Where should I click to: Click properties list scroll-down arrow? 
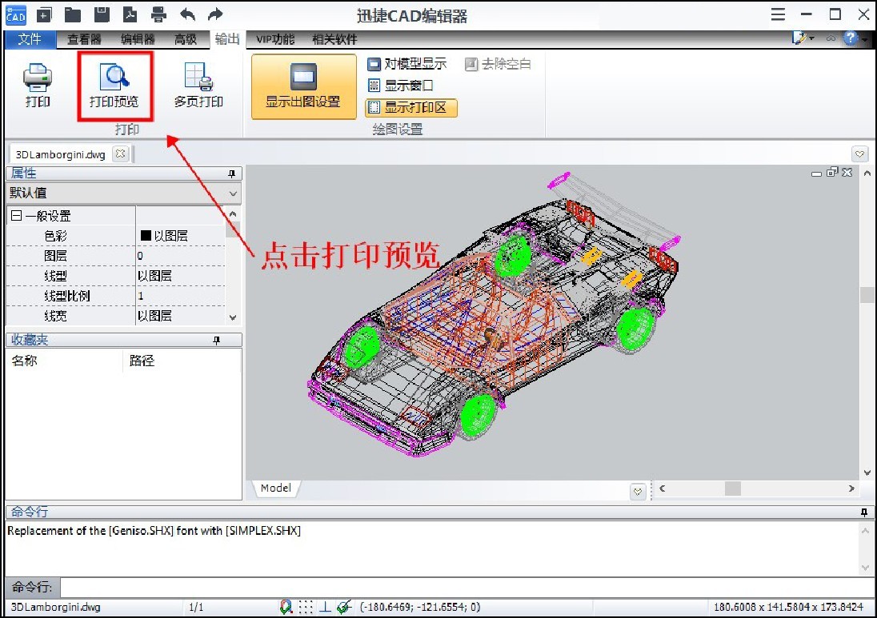(233, 317)
